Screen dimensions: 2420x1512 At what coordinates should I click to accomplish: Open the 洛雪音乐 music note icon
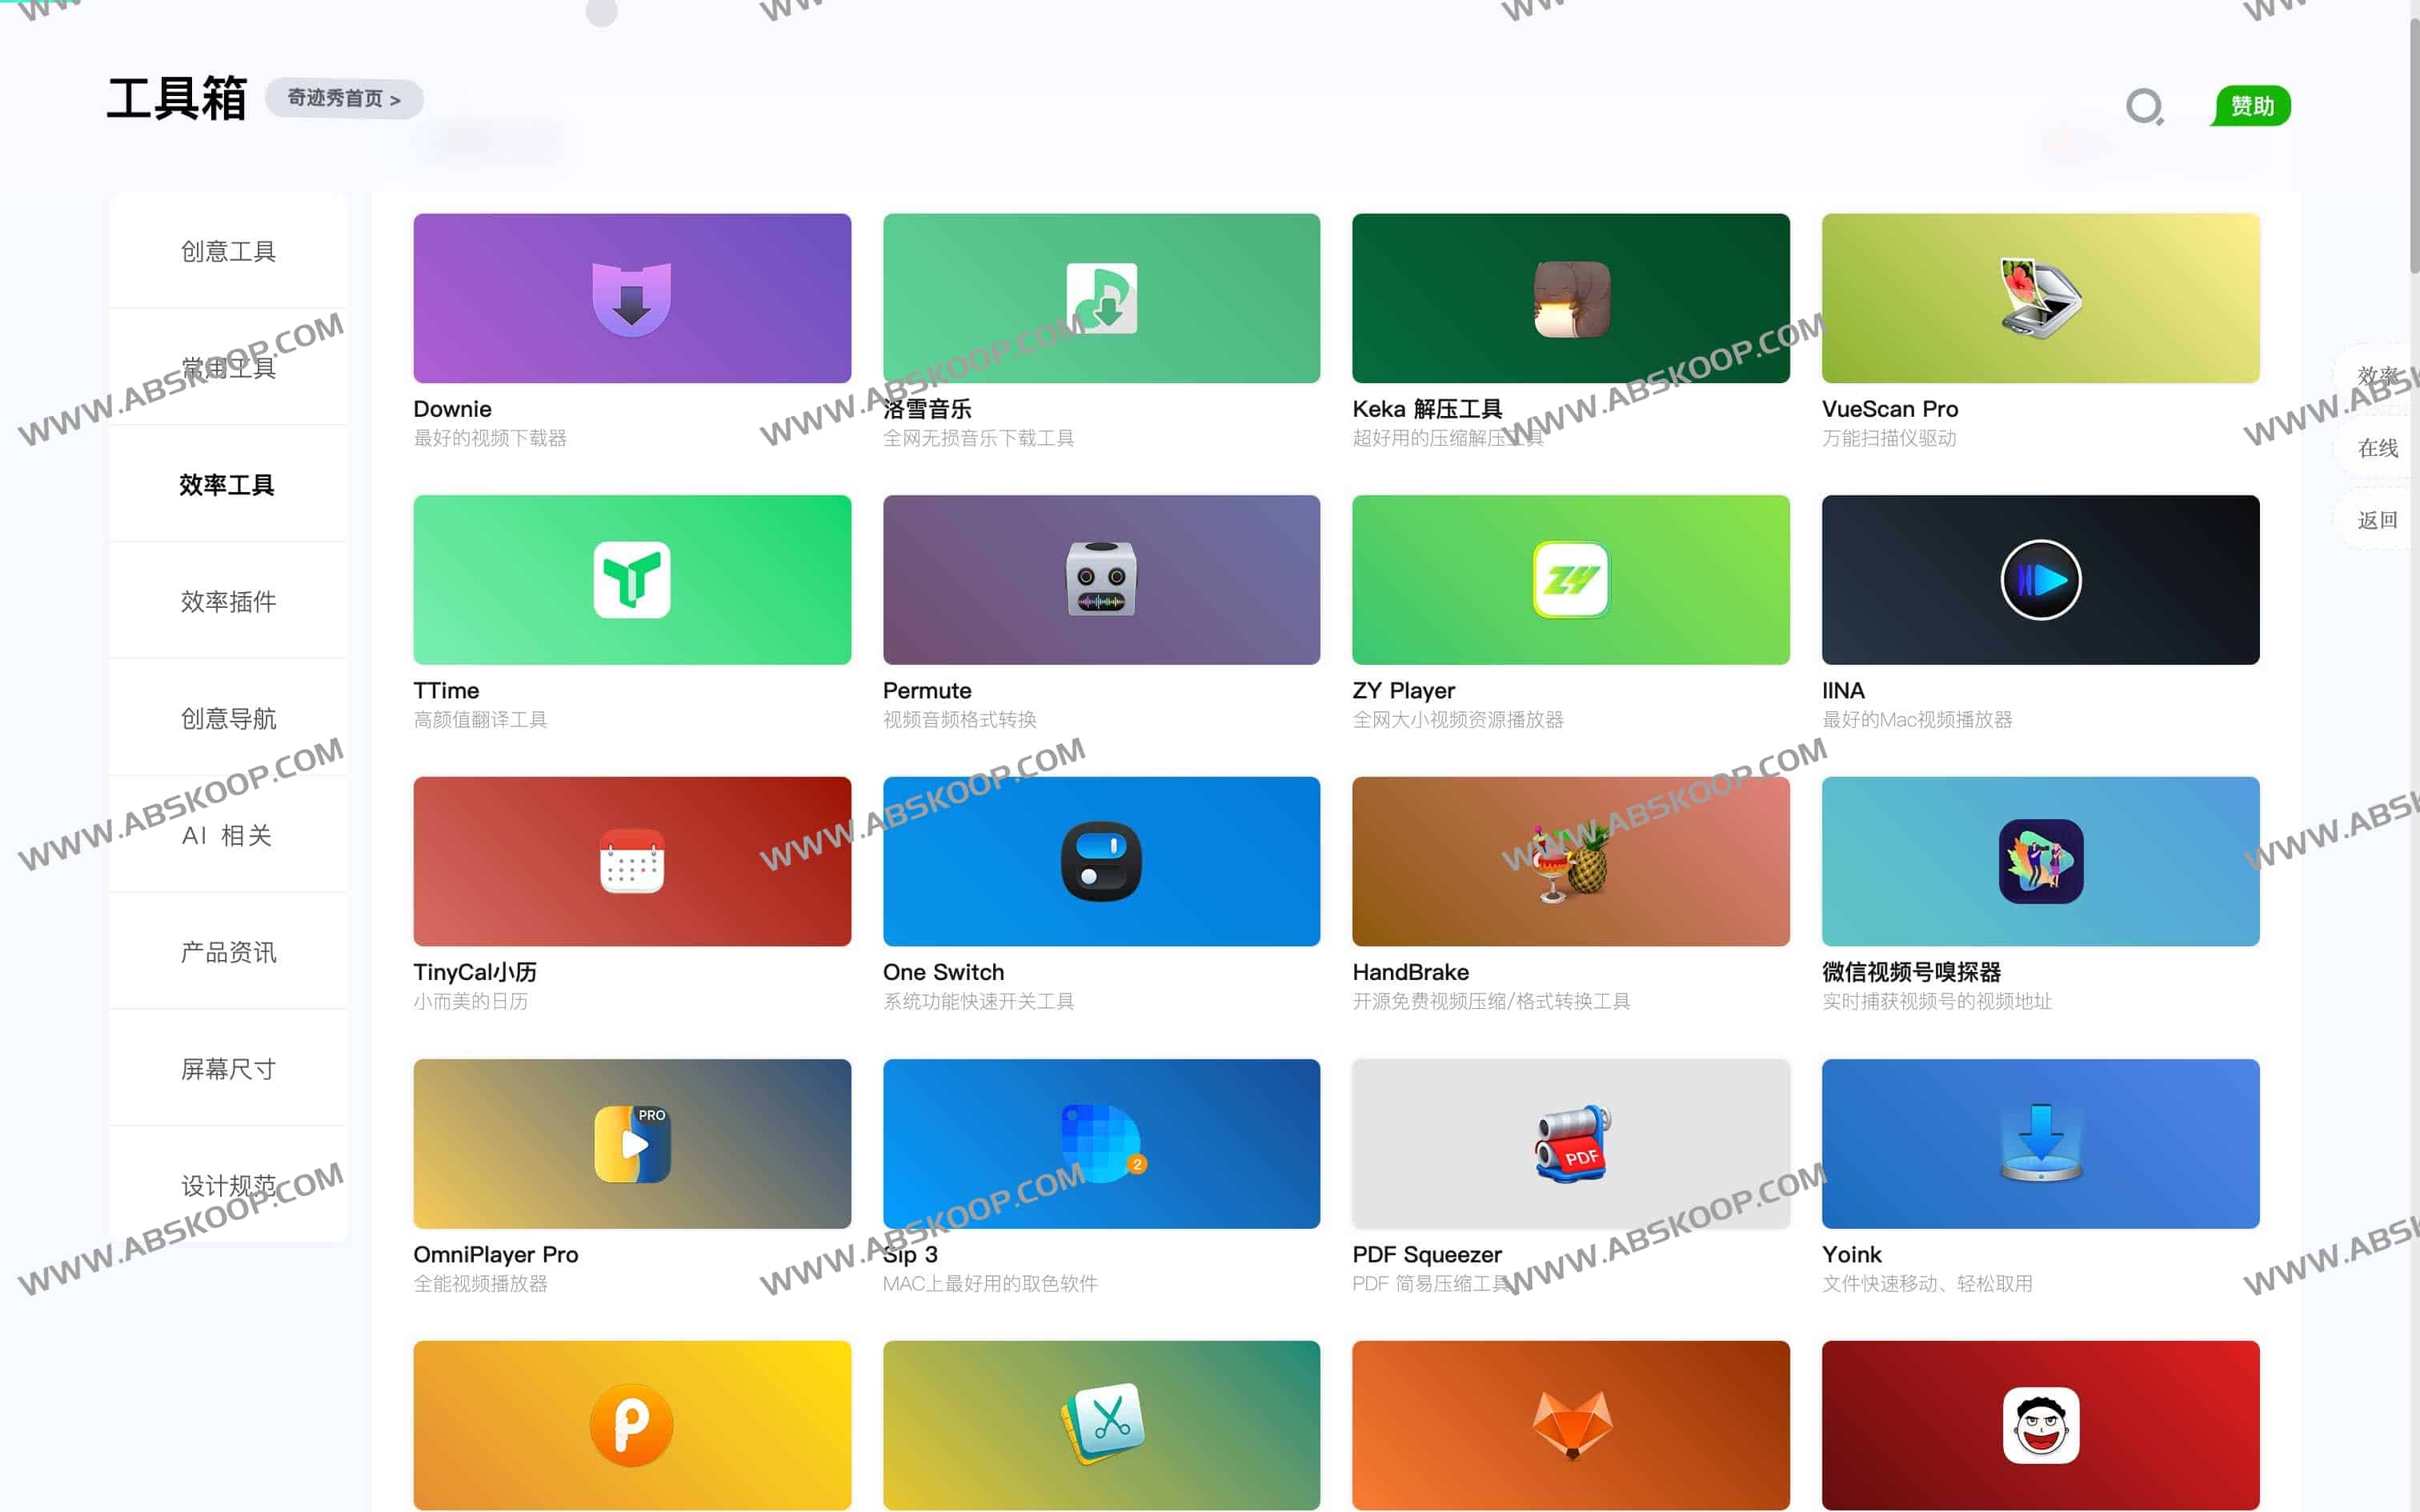(1101, 298)
